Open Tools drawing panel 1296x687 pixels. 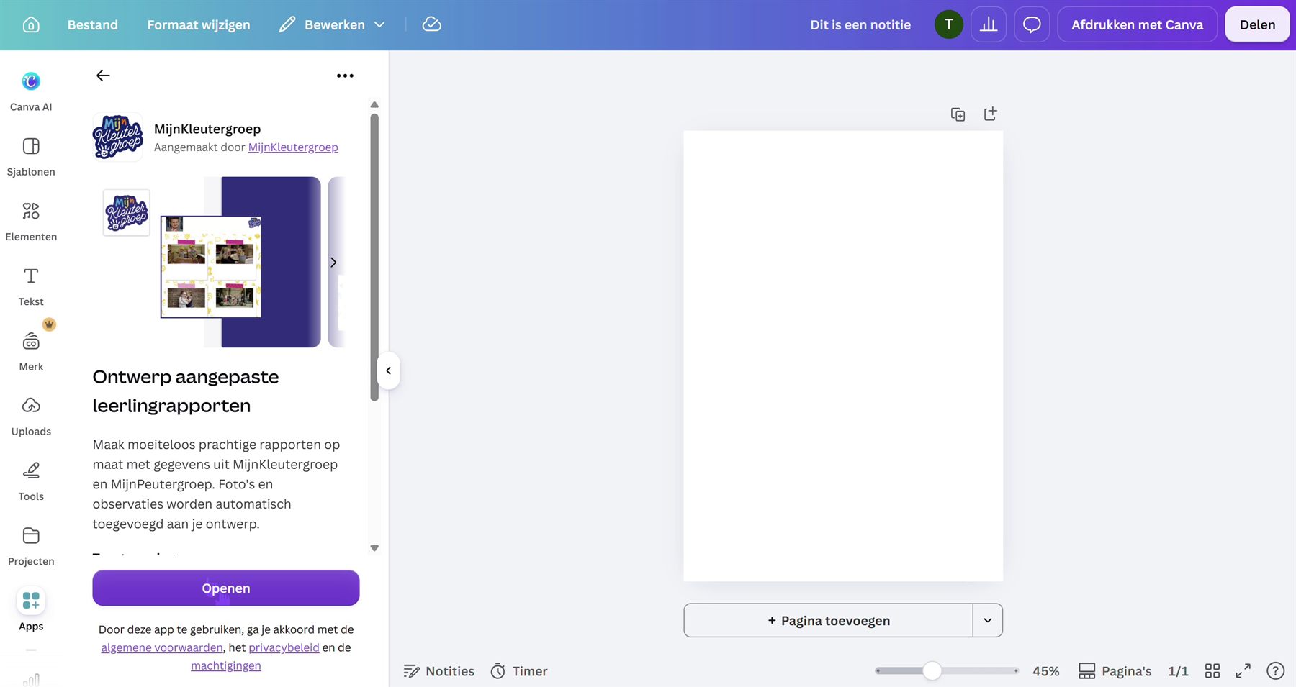(x=31, y=481)
